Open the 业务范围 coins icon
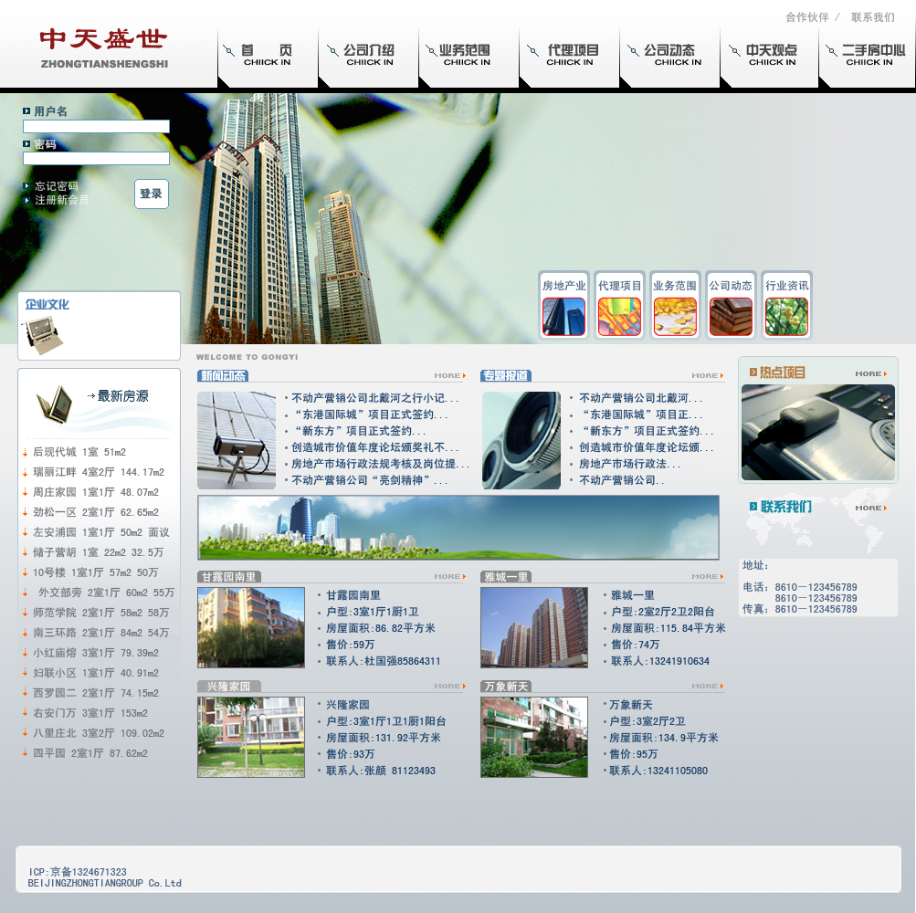 675,317
